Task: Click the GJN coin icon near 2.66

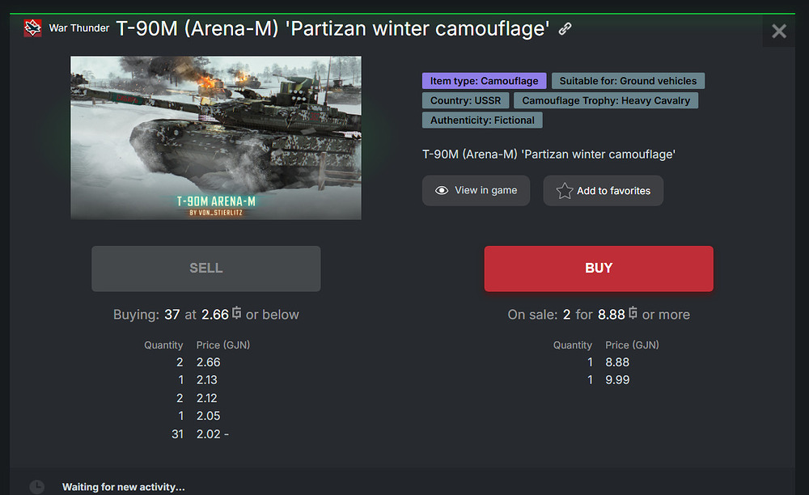Action: [x=236, y=313]
